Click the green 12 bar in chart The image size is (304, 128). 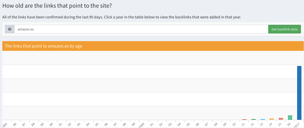coord(253,119)
